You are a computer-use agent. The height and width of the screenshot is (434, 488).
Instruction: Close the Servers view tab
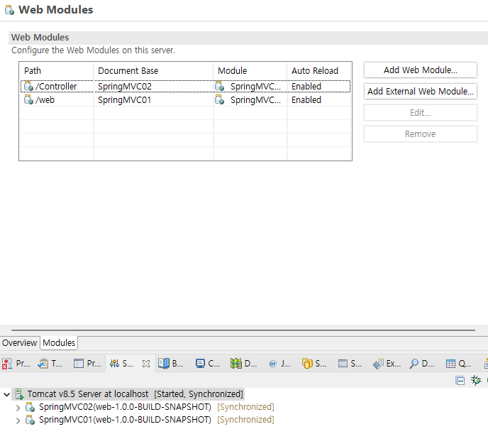pos(145,364)
